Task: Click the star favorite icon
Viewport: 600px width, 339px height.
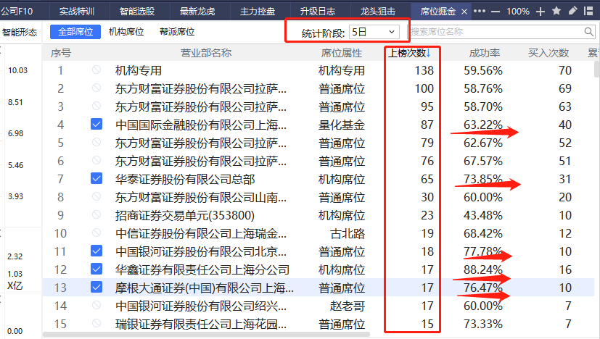Action: (x=556, y=11)
